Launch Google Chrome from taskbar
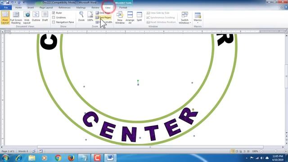The width and height of the screenshot is (288, 162). tap(58, 158)
